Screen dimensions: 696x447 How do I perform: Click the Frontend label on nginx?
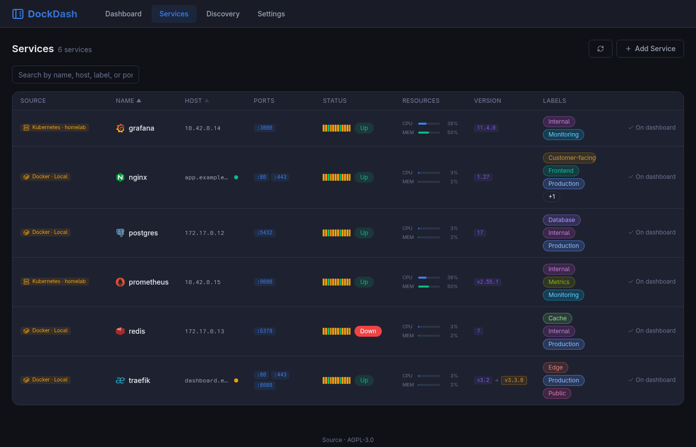pyautogui.click(x=561, y=171)
